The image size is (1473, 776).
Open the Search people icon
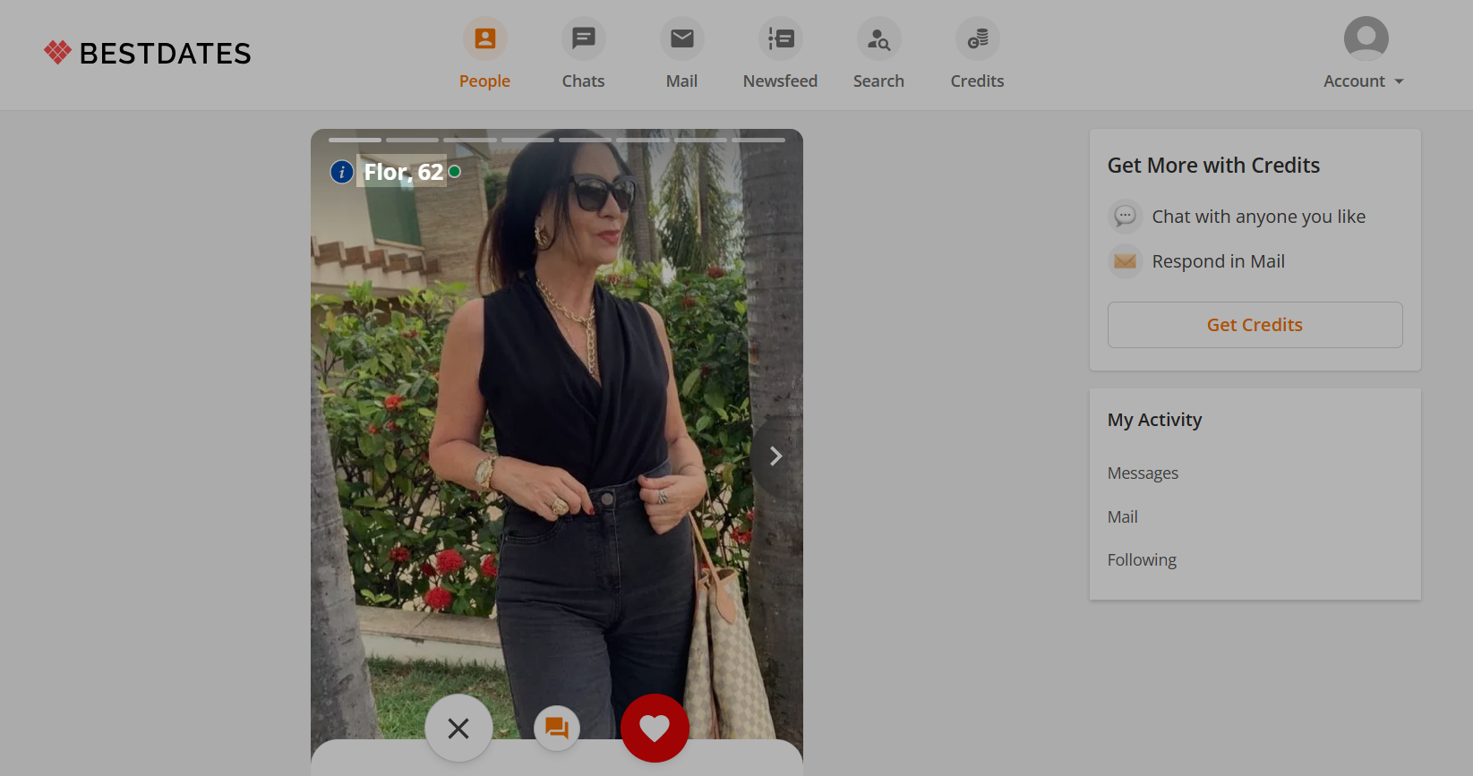point(878,38)
